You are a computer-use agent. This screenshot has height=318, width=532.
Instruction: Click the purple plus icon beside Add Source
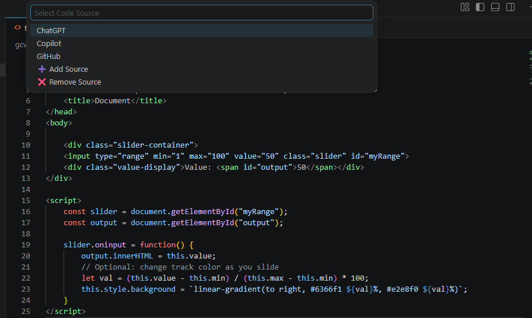click(42, 69)
